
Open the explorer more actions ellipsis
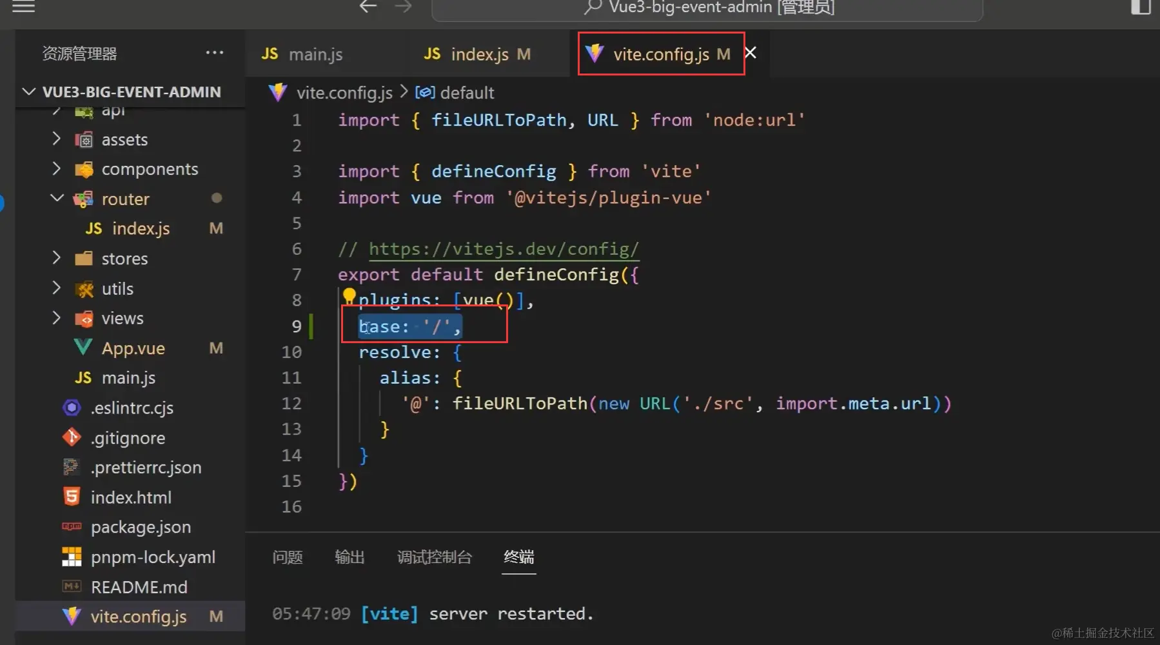tap(214, 53)
